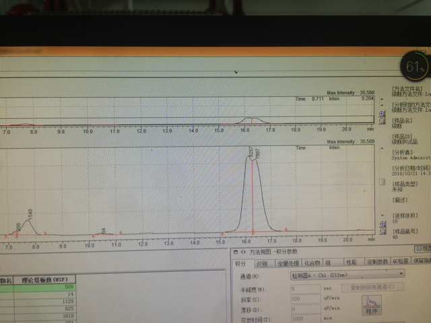Click up arrow beside upper chromatogram
The height and width of the screenshot is (323, 431).
pos(382,99)
